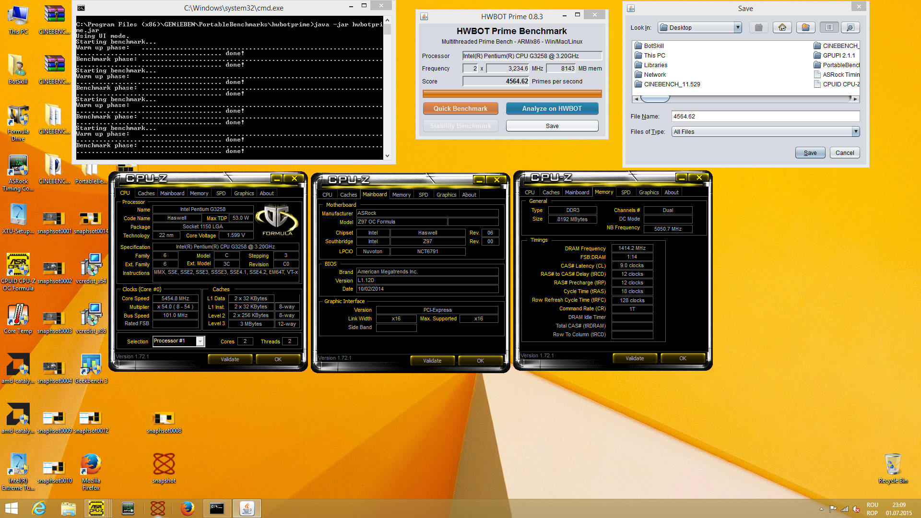Open CPU tab in right CPU-Z window
Viewport: 921px width, 518px height.
[530, 192]
